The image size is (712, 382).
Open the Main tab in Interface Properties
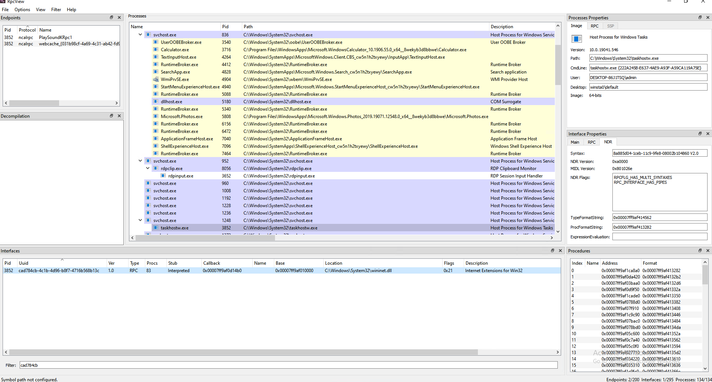575,142
